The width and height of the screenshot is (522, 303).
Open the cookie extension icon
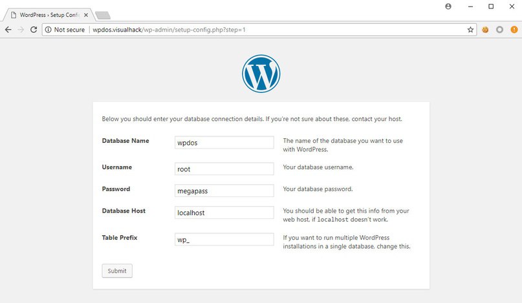pyautogui.click(x=485, y=30)
